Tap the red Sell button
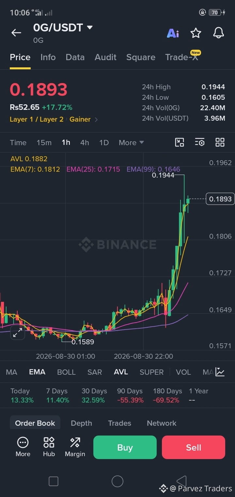235x497 pixels. tap(194, 447)
